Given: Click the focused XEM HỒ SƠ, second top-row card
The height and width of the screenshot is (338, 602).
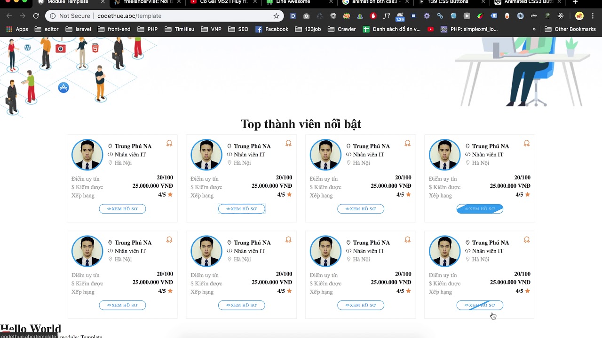Looking at the screenshot, I should pyautogui.click(x=241, y=209).
